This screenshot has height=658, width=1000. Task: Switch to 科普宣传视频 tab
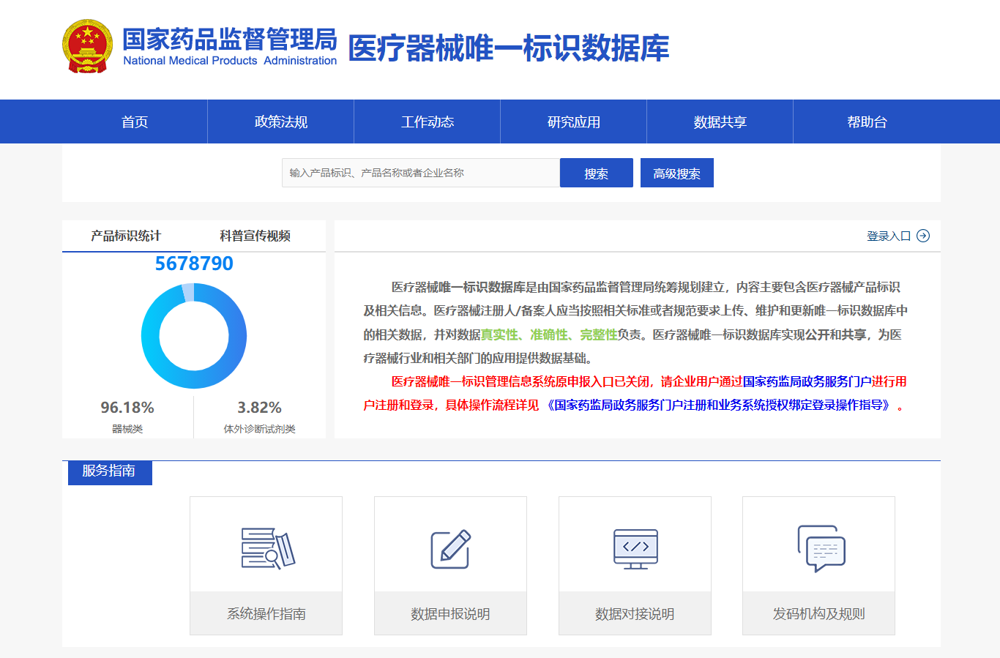point(255,236)
